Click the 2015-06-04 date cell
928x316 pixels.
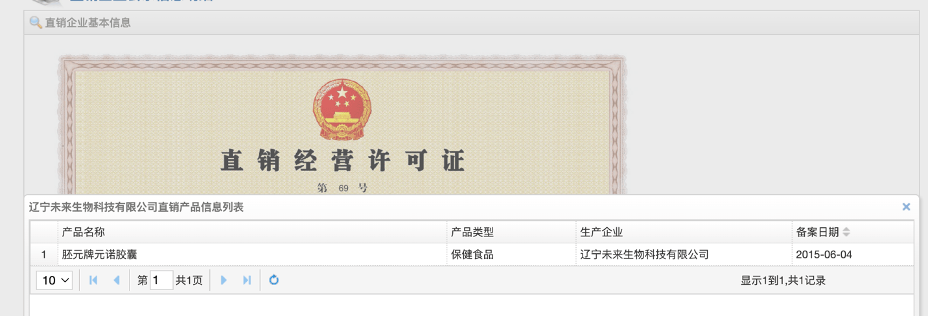(x=853, y=254)
